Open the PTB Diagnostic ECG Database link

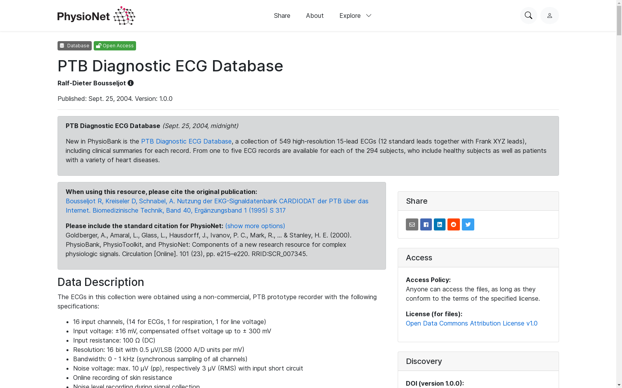click(186, 141)
